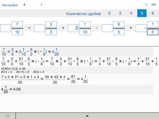Edit denominator 6 of fifth fraction
The image size is (159, 119).
coord(153,32)
